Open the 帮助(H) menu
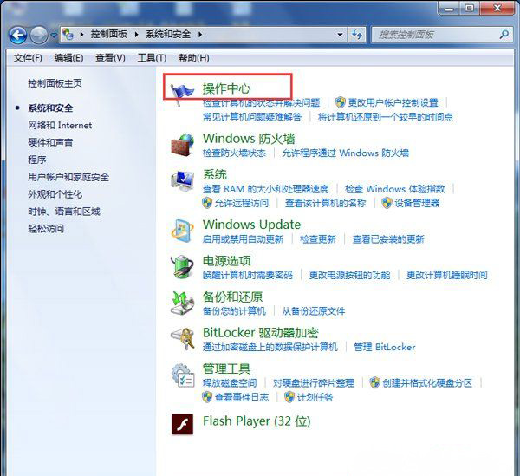The height and width of the screenshot is (476, 520). [194, 58]
